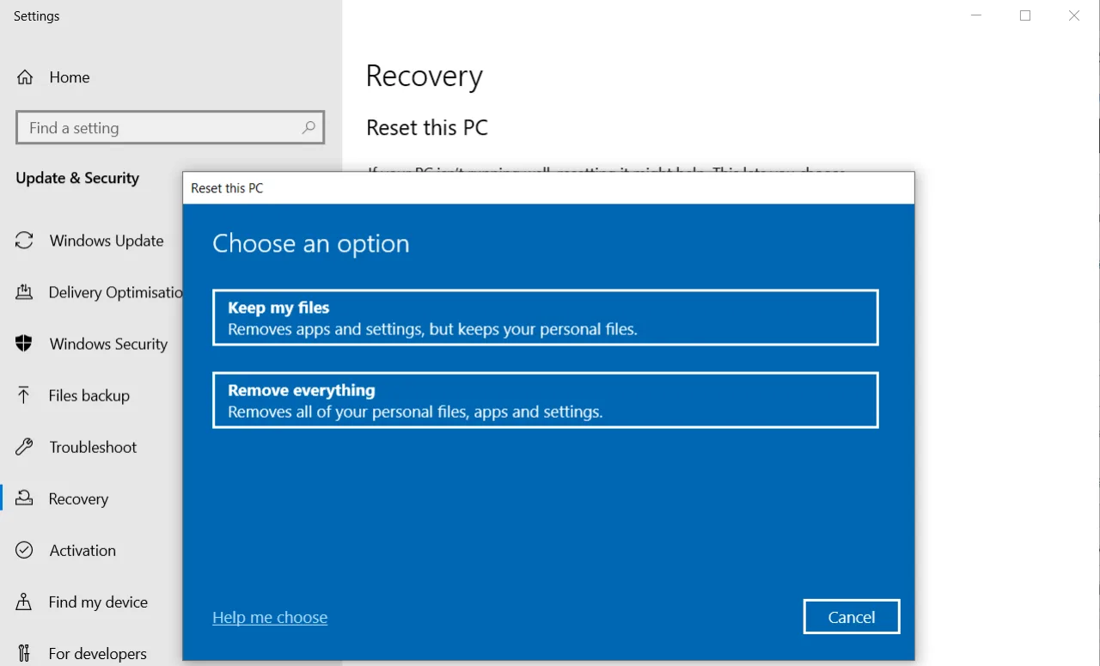Select the Keep my files option
Screen dimensions: 1100x666
click(545, 317)
